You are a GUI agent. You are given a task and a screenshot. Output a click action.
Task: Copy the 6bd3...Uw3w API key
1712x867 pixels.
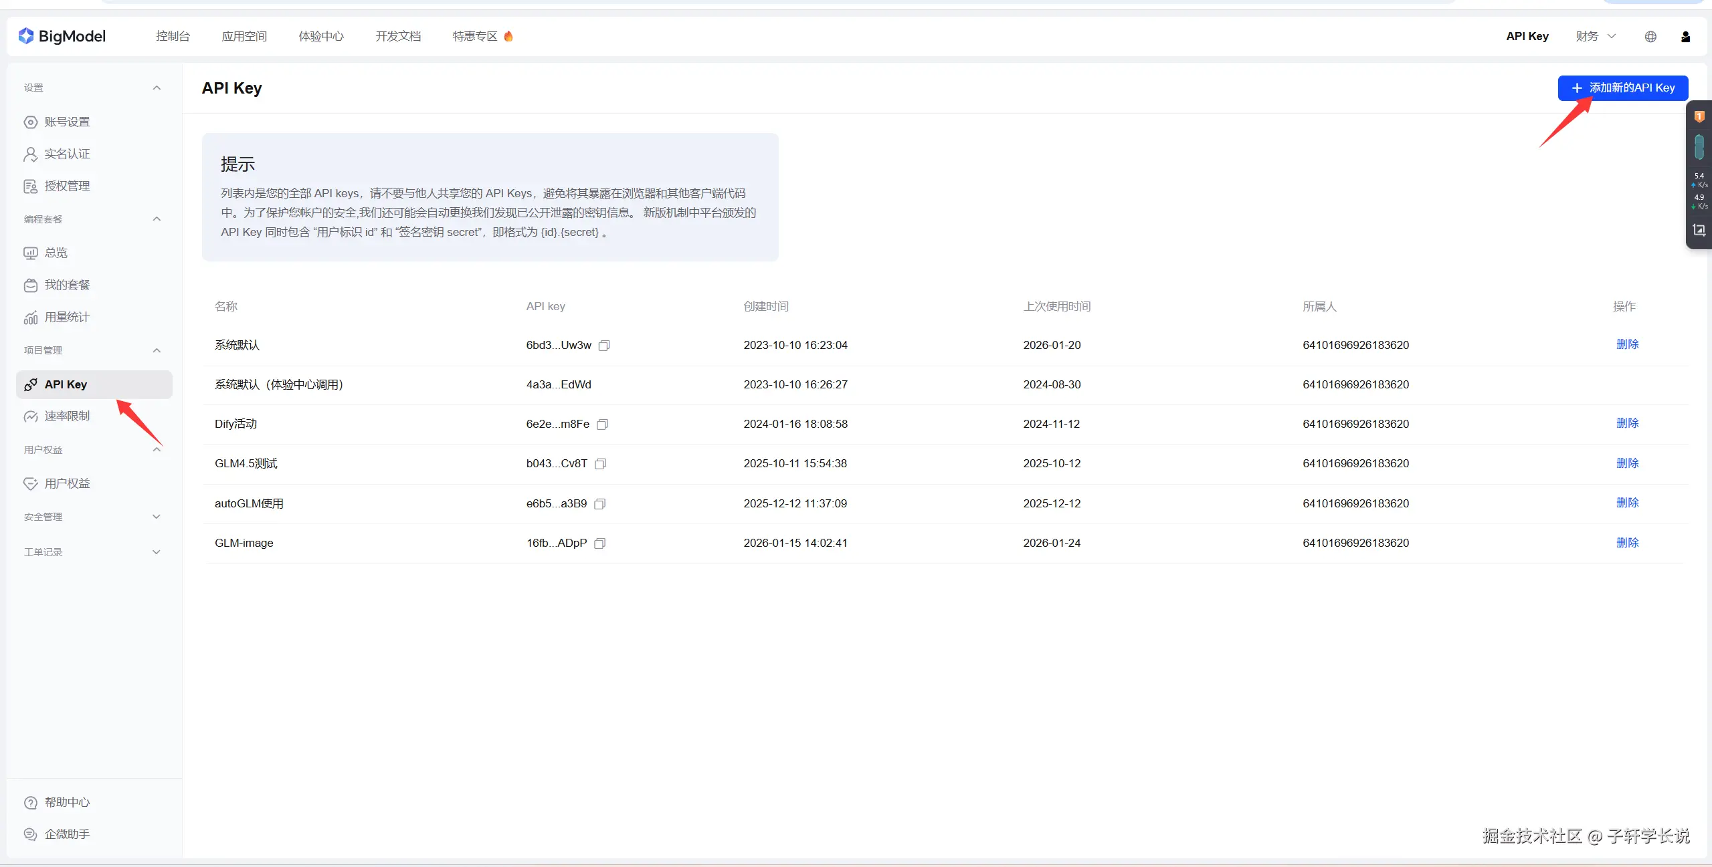click(604, 346)
